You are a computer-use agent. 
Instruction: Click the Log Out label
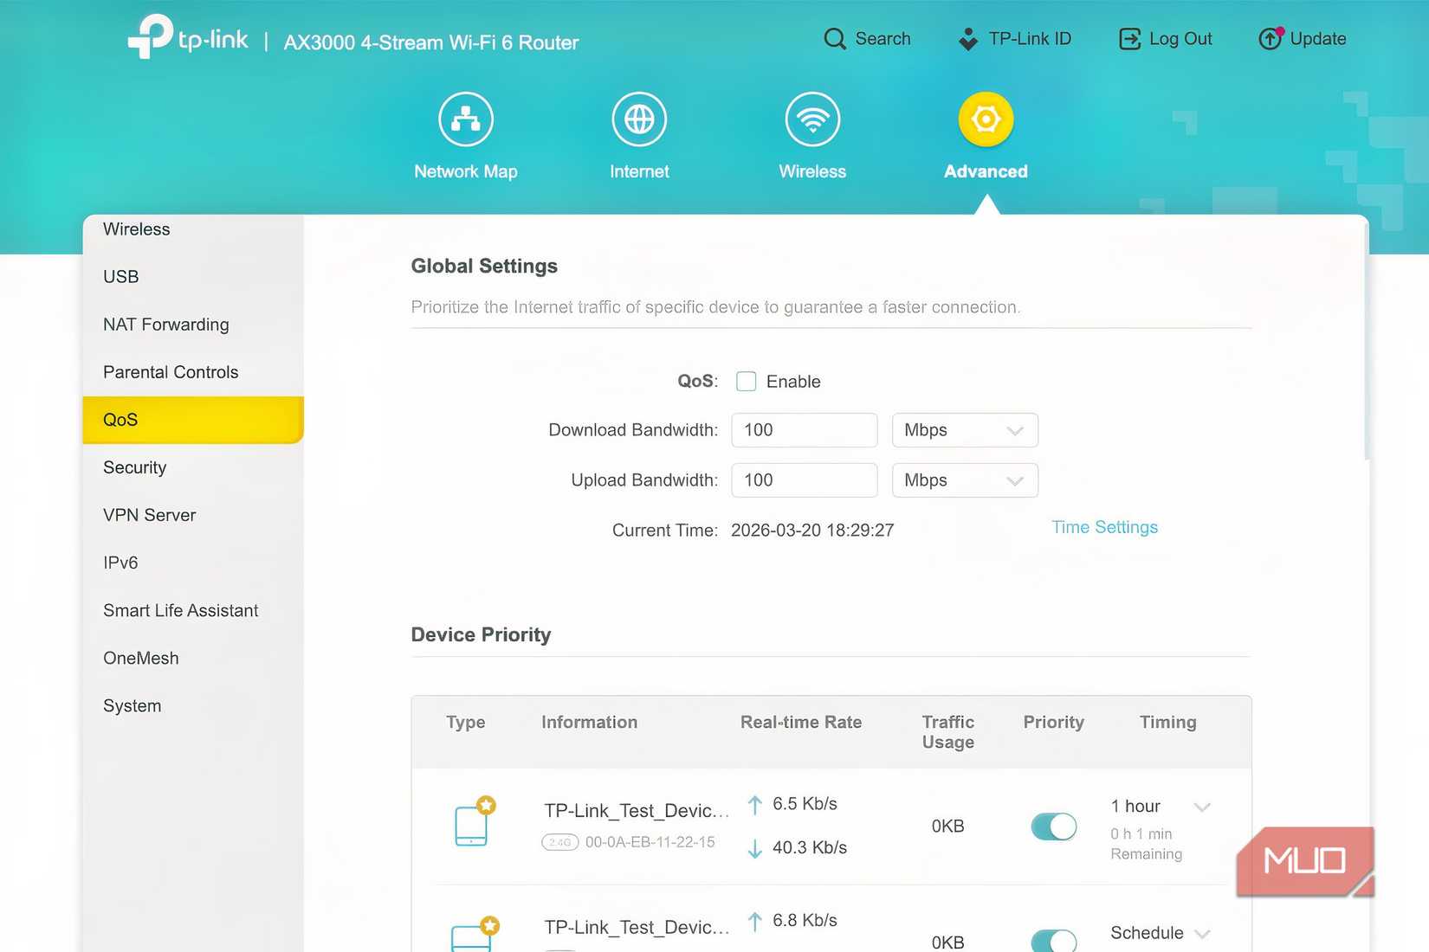(1180, 39)
